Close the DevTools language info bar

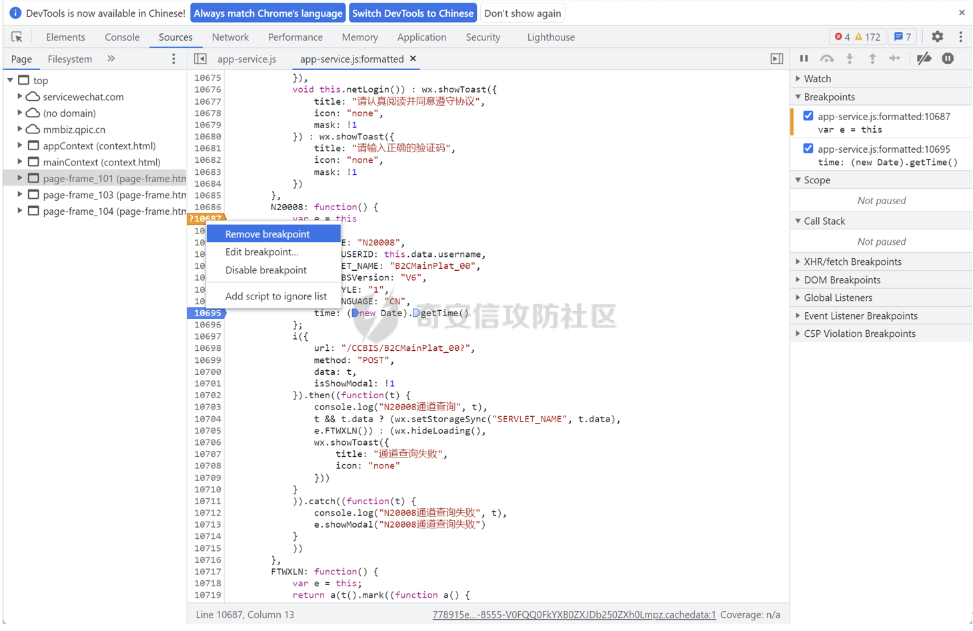[962, 13]
